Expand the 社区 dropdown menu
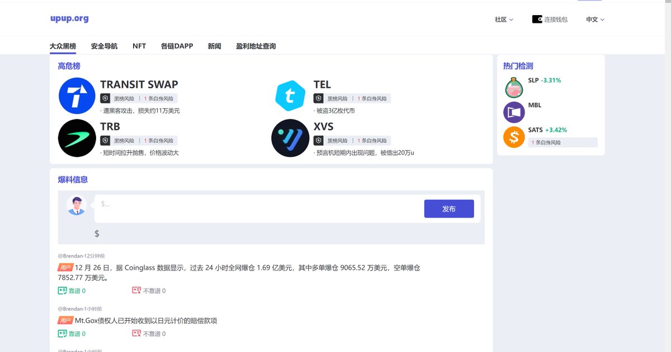671x352 pixels. [x=504, y=20]
